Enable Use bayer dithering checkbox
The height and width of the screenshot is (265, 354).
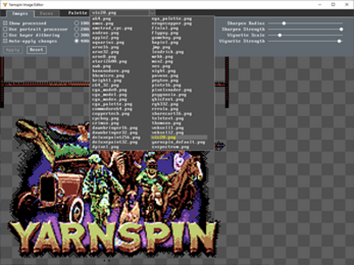[x=6, y=35]
